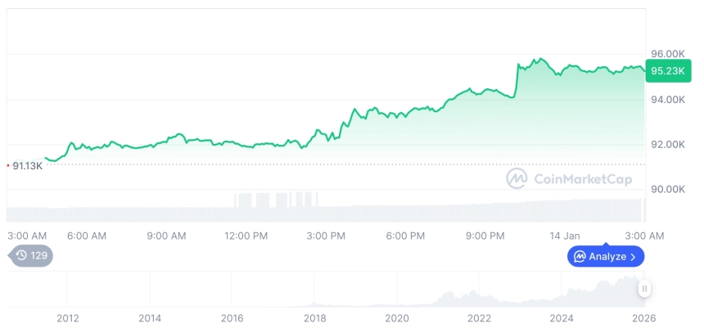704x328 pixels.
Task: Jump to 2018 on the overview timeline
Action: [x=315, y=317]
